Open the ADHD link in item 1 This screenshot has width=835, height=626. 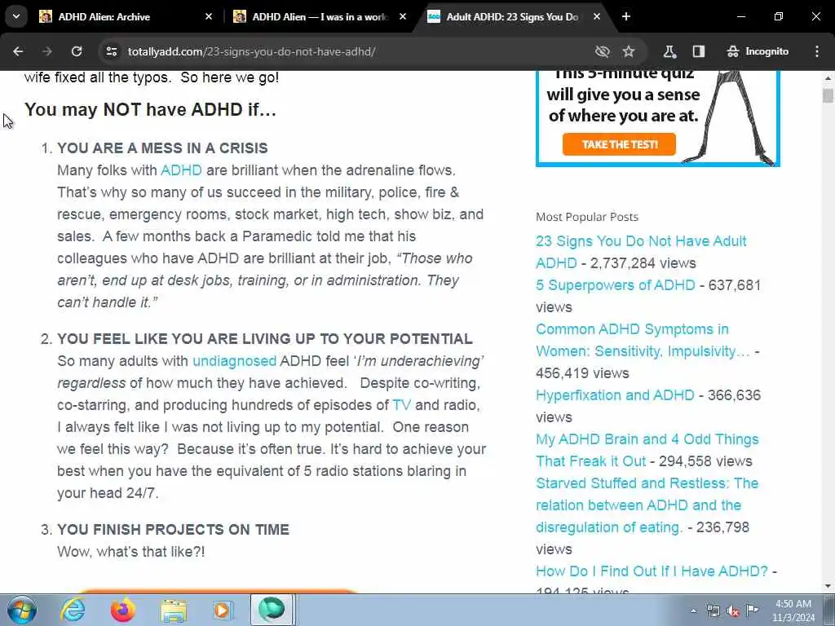click(x=181, y=170)
